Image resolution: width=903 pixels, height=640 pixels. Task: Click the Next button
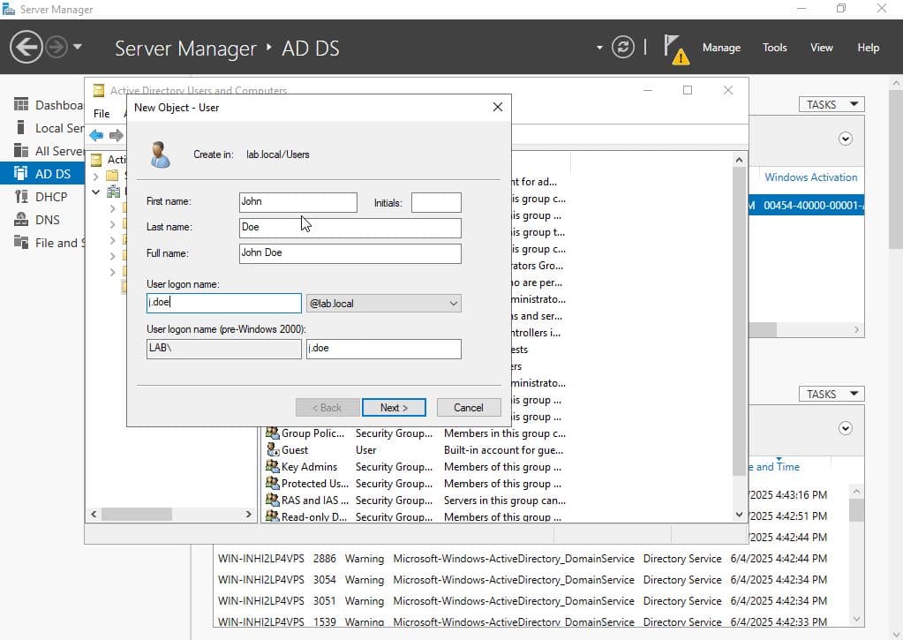(x=394, y=408)
